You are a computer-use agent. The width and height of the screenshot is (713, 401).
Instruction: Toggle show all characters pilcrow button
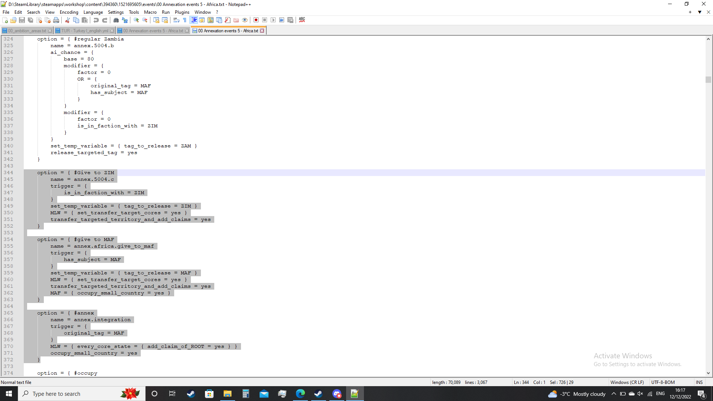point(185,20)
